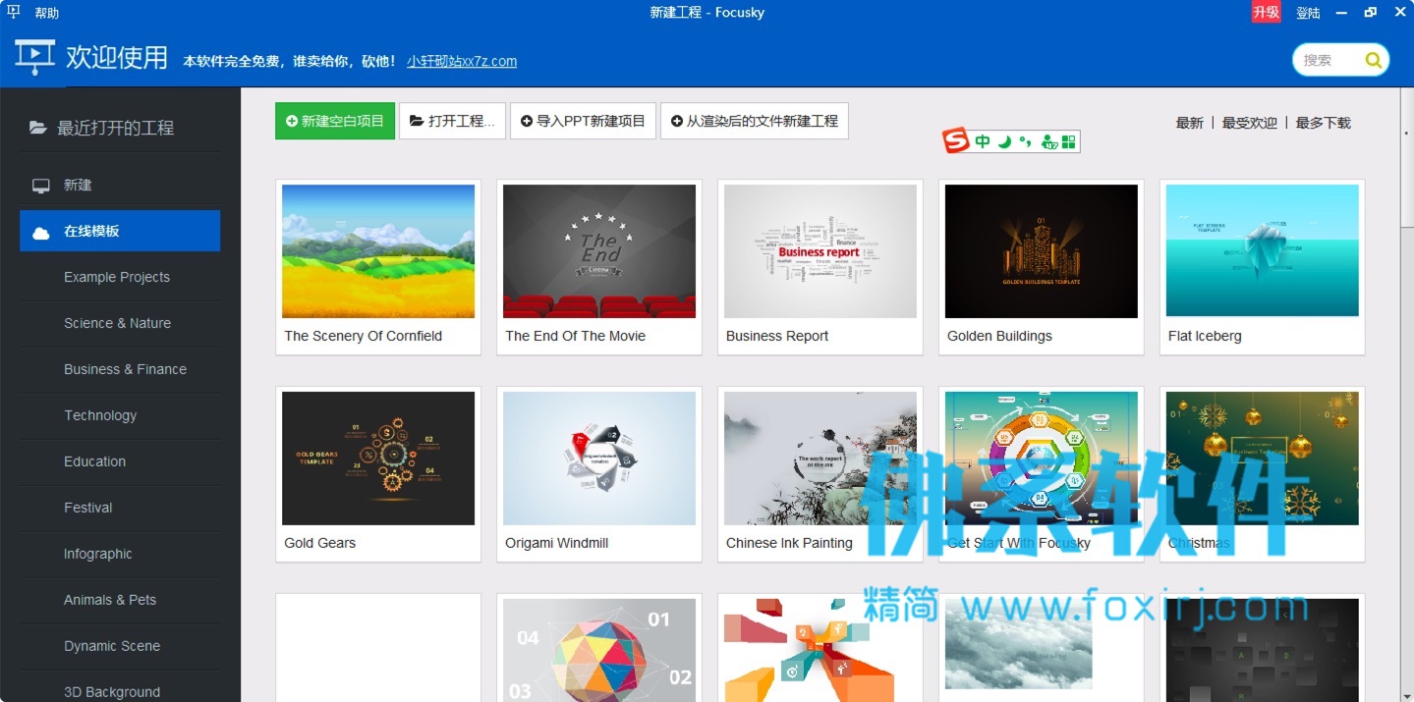Restore down the Focusky window
This screenshot has width=1414, height=702.
coord(1371,13)
